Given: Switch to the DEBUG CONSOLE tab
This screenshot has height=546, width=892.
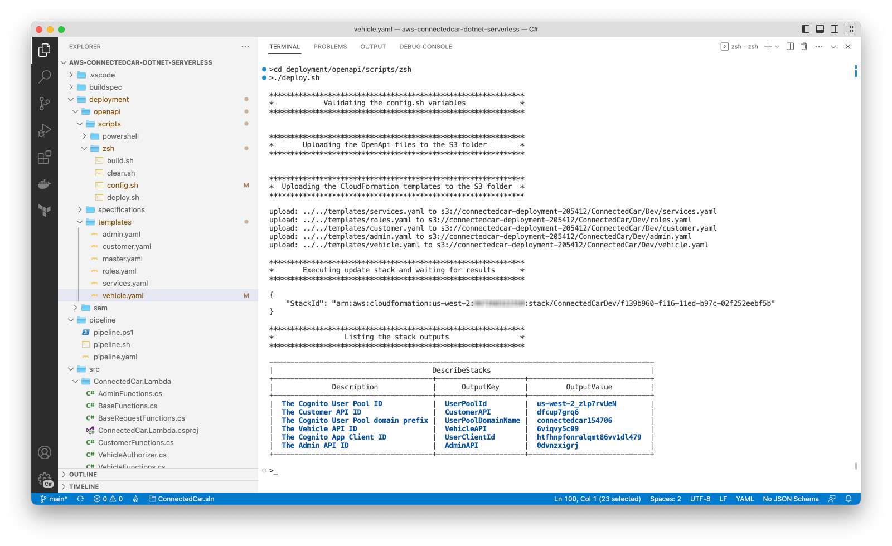Looking at the screenshot, I should pos(425,47).
